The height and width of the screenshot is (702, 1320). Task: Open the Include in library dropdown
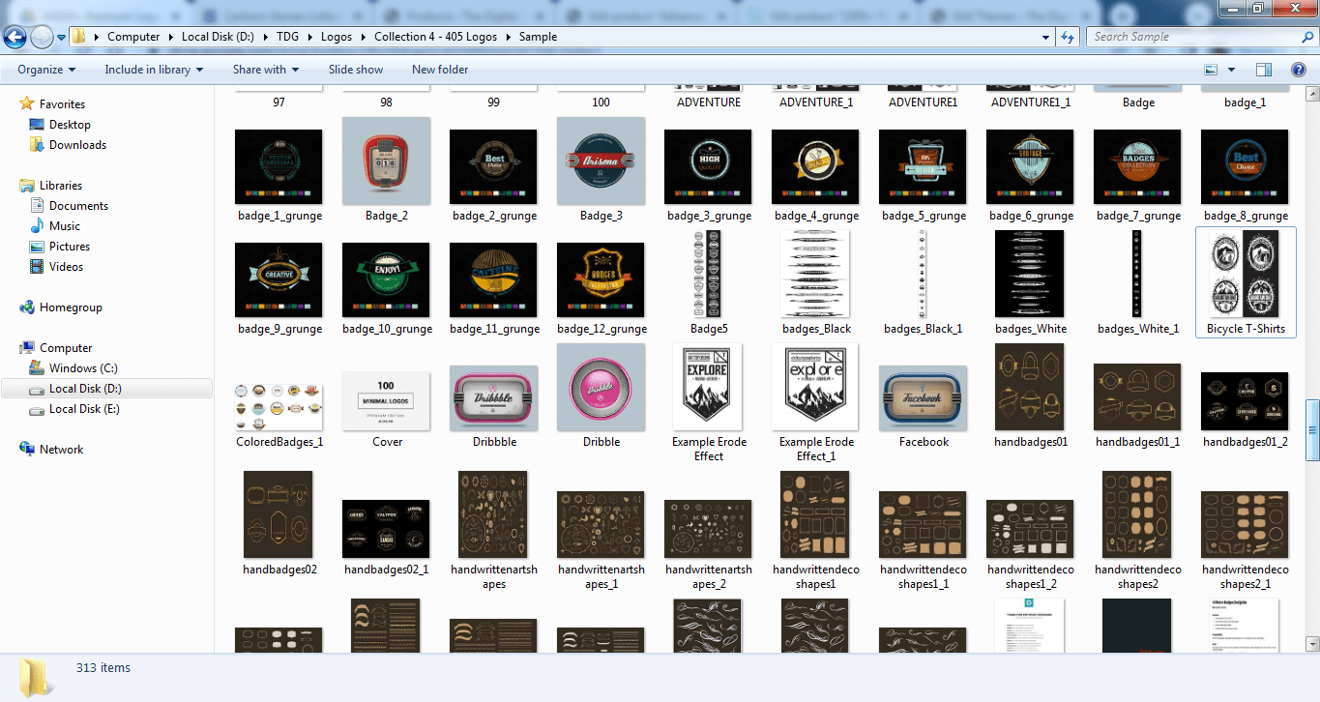coord(154,70)
